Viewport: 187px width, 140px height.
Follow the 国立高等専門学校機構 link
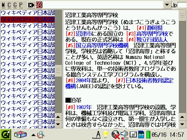point(102,45)
